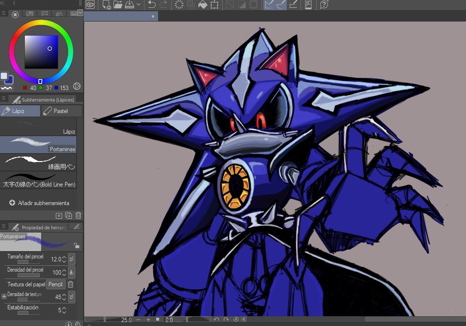Remove the paper texture with trash icon
The height and width of the screenshot is (326, 466).
70,284
